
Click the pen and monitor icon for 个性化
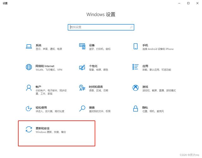point(82,67)
